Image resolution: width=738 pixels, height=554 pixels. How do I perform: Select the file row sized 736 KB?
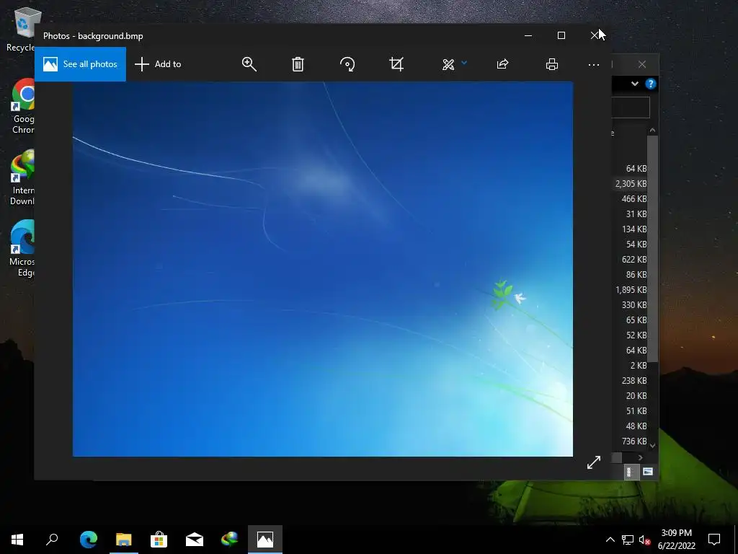click(x=630, y=441)
